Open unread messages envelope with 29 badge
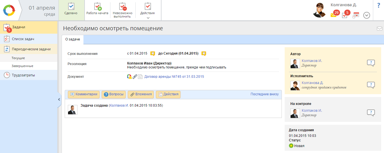The image size is (384, 153). point(334,15)
